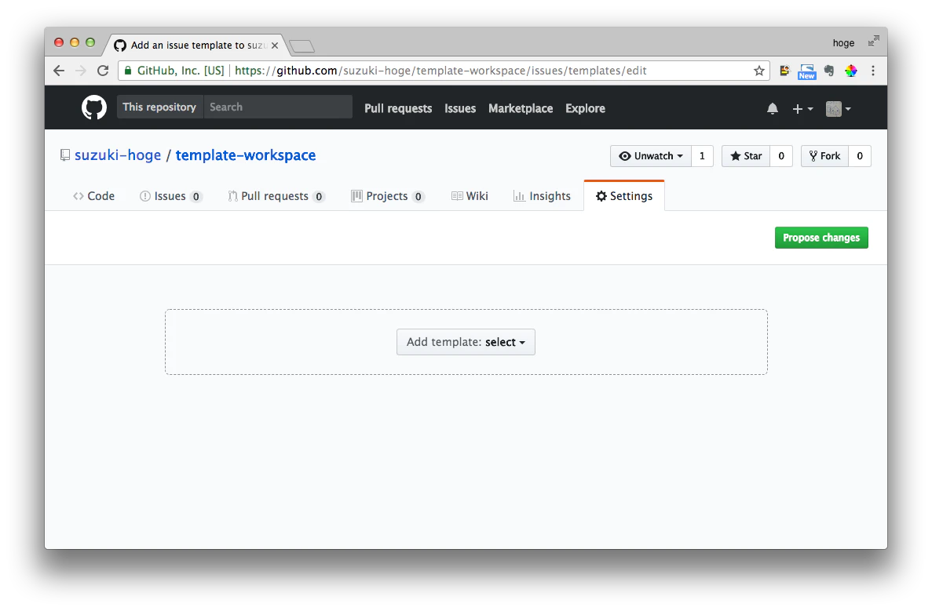The height and width of the screenshot is (611, 932).
Task: Reload the page with the refresh icon
Action: 103,71
